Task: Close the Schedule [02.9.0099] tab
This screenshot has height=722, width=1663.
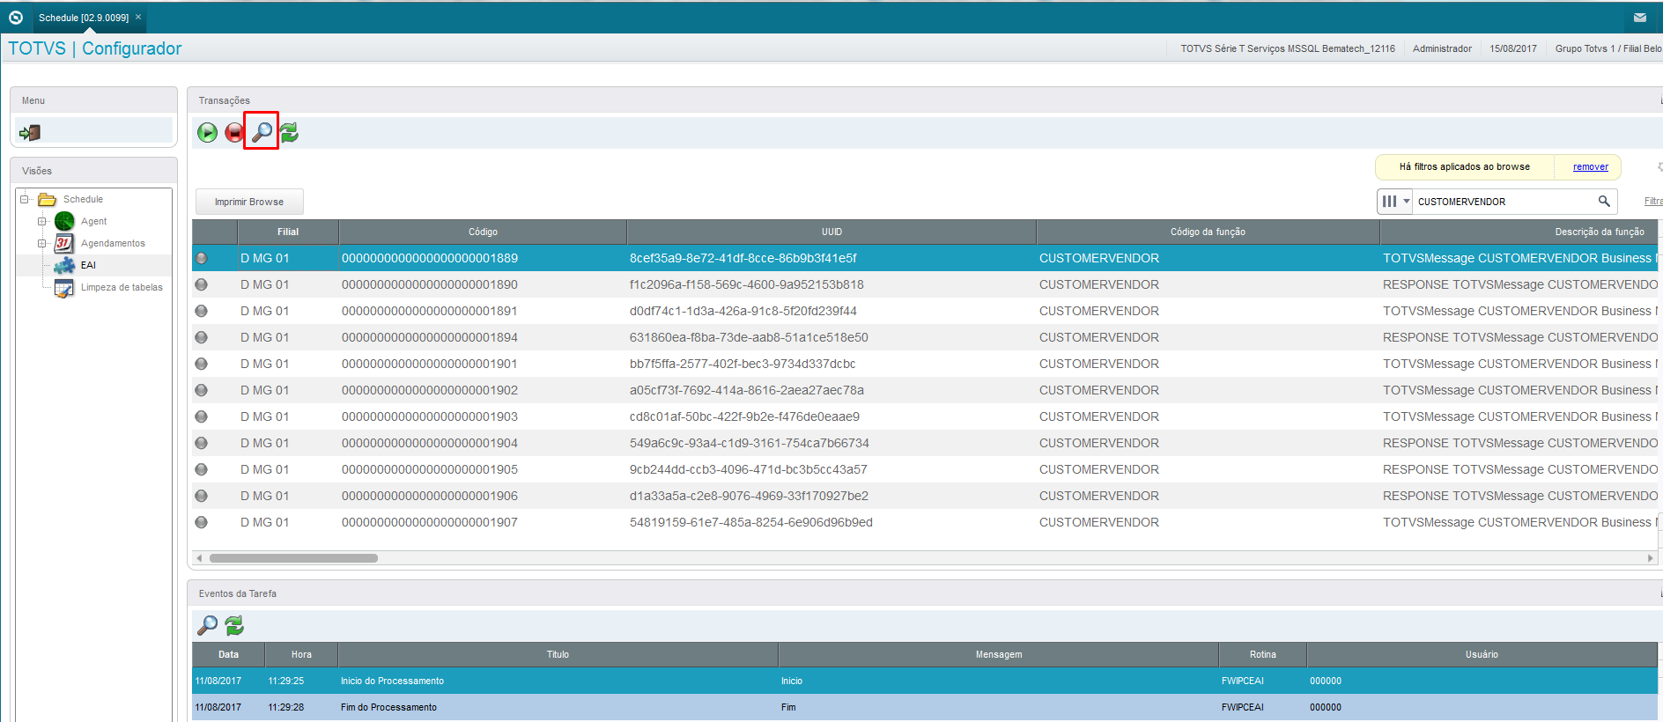Action: (x=138, y=17)
